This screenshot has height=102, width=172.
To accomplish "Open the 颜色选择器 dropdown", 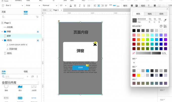I will [137, 26].
